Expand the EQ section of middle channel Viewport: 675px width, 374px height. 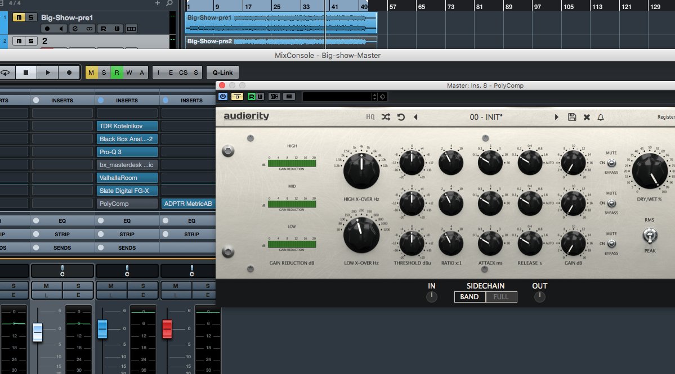127,220
